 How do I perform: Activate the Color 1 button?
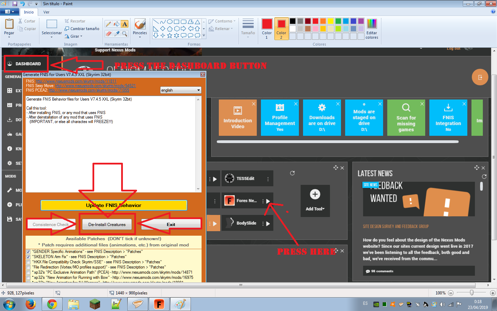(267, 29)
